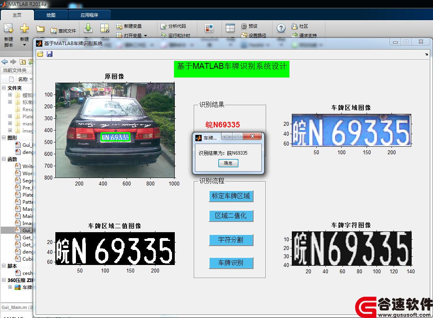Expand the 模板 folder
This screenshot has width=433, height=318.
[10, 95]
